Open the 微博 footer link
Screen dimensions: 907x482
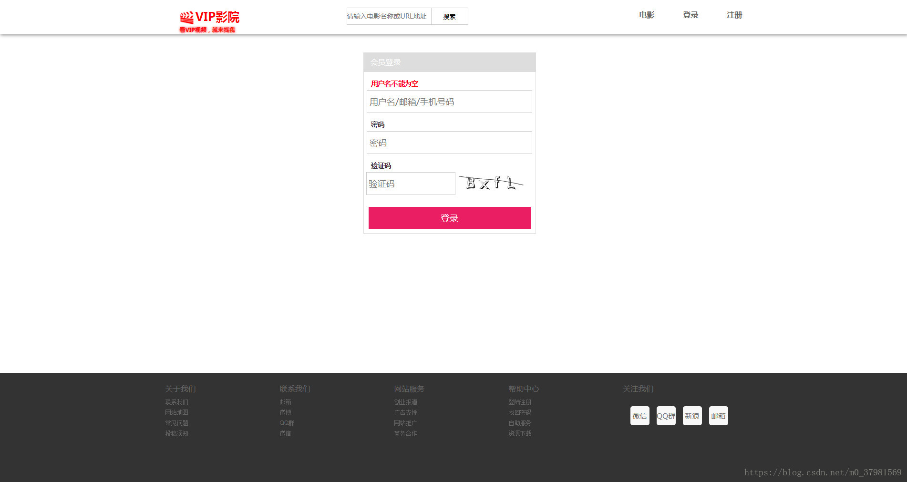point(285,412)
